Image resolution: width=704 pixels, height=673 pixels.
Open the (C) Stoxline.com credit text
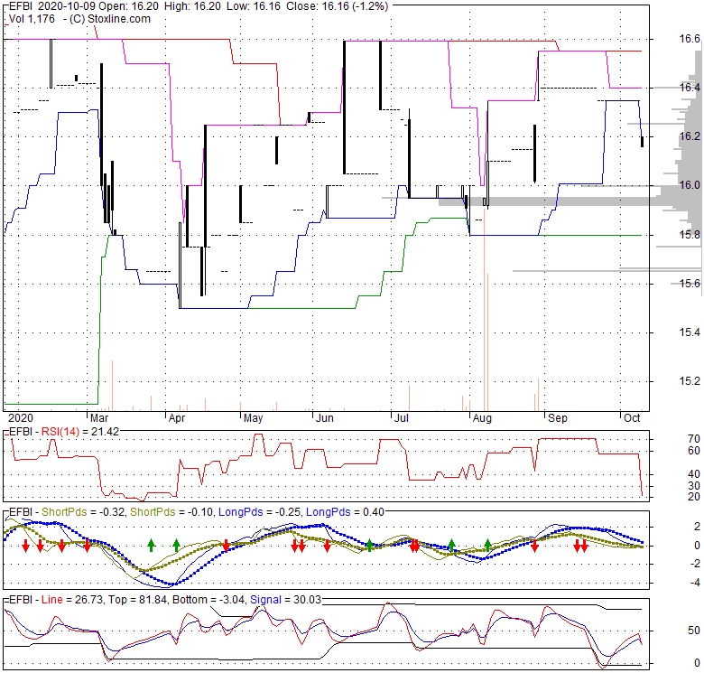[109, 19]
